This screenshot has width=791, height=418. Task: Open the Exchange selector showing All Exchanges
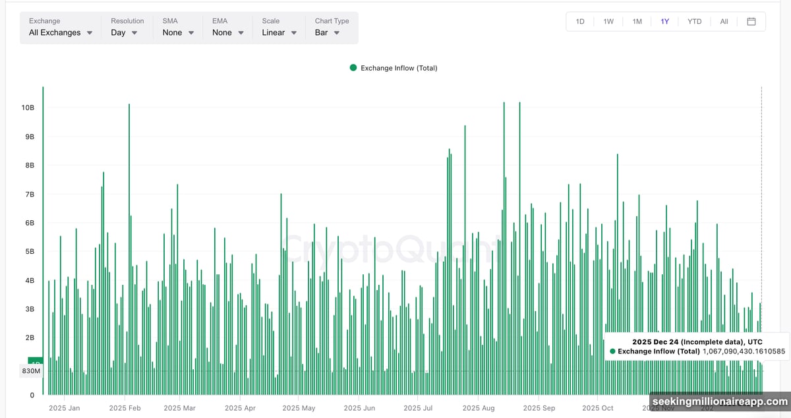coord(60,32)
